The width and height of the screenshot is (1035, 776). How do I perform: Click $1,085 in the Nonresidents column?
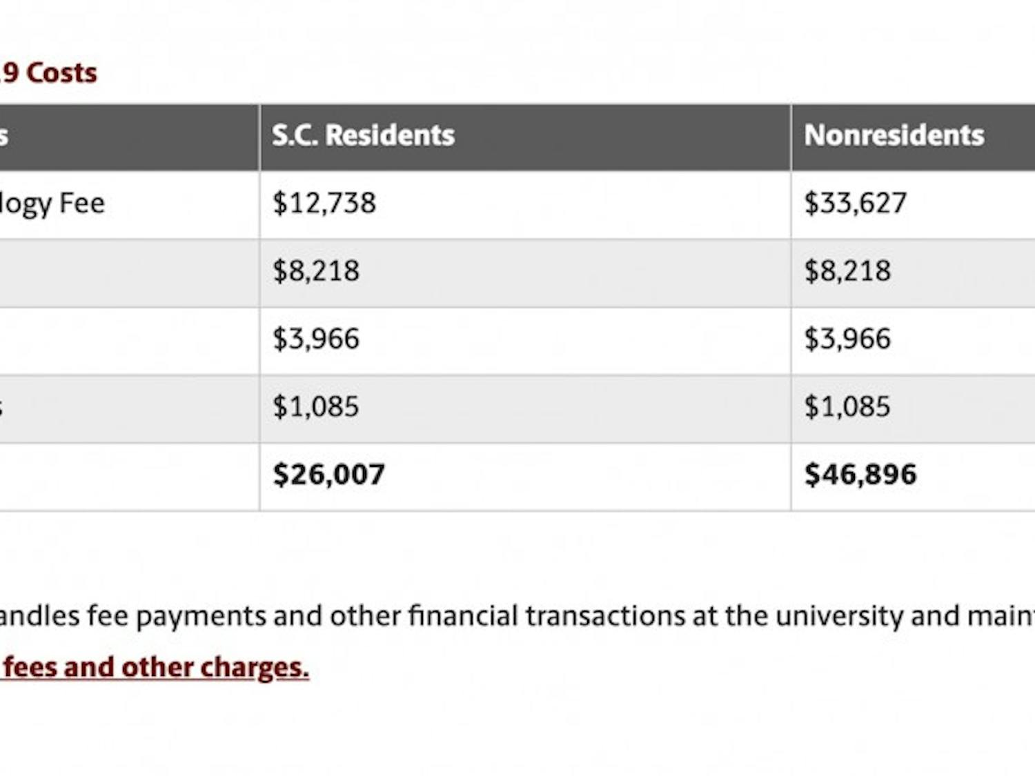coord(847,406)
